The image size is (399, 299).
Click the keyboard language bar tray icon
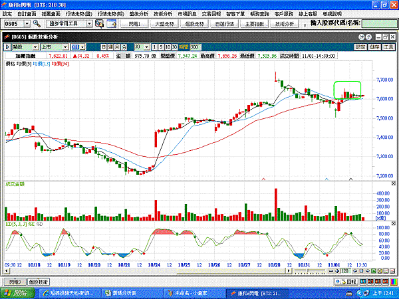coord(349,294)
